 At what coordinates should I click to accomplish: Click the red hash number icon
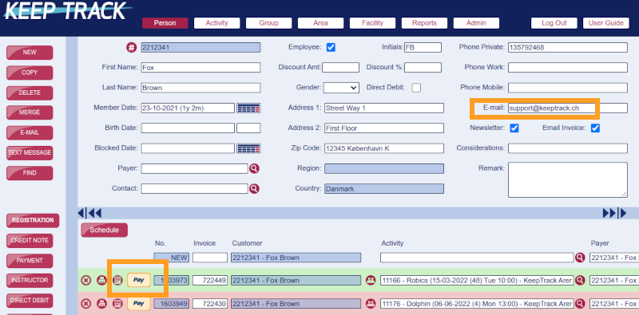[131, 48]
